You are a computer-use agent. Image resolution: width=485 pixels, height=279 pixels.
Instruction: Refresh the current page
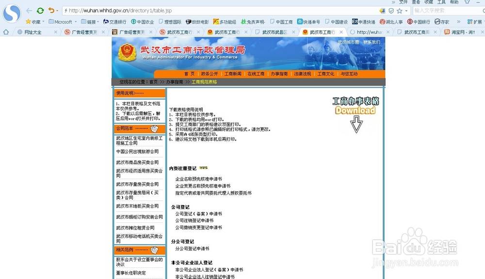(40, 10)
